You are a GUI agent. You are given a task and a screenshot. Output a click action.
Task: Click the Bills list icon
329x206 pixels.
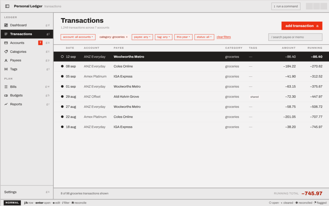[x=6, y=87]
